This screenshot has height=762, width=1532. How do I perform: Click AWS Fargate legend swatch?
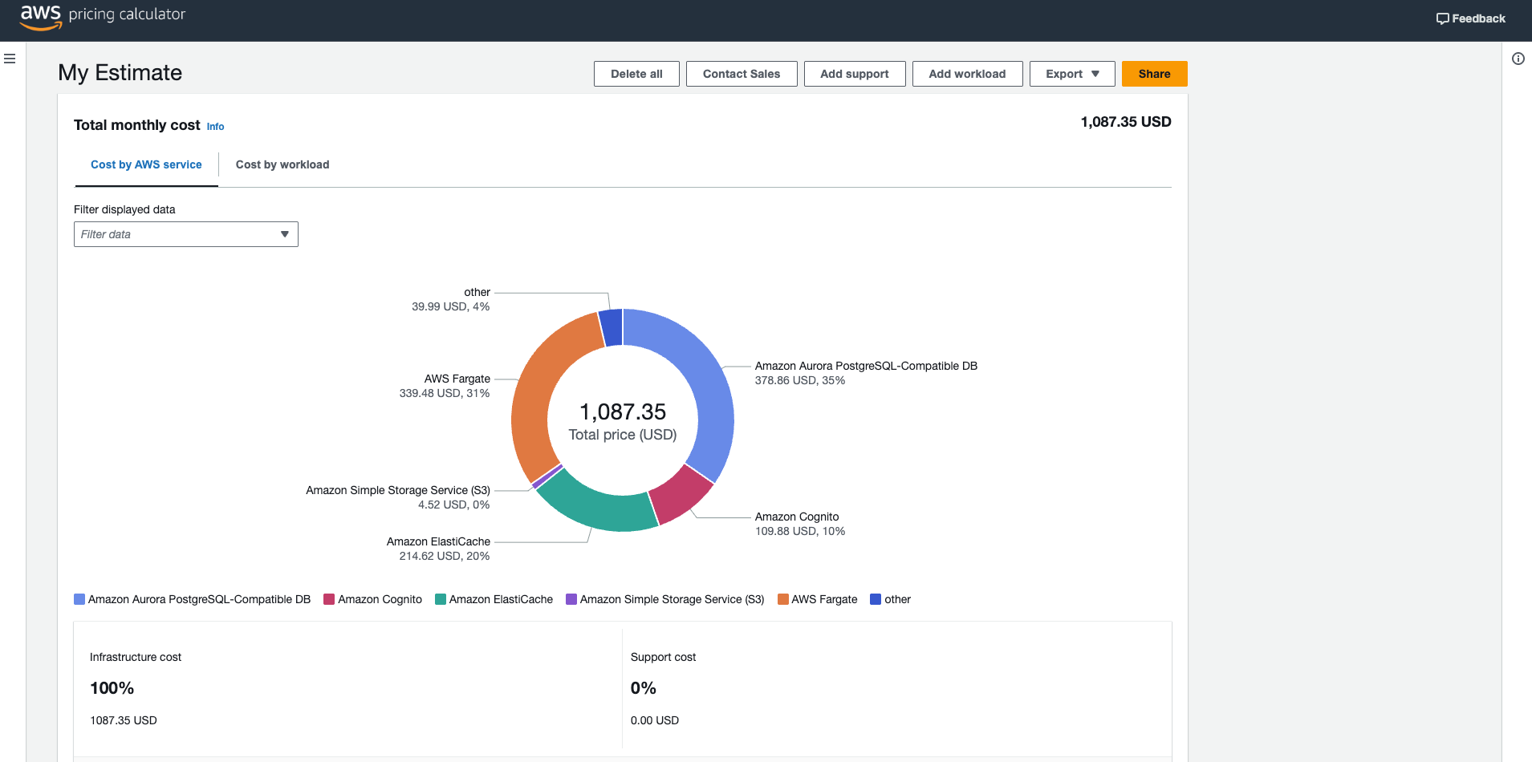(x=783, y=599)
